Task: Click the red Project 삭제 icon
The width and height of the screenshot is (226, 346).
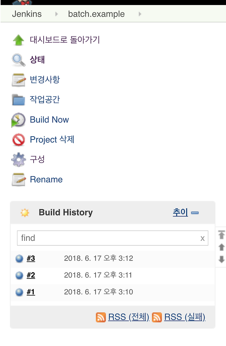Action: pos(19,140)
